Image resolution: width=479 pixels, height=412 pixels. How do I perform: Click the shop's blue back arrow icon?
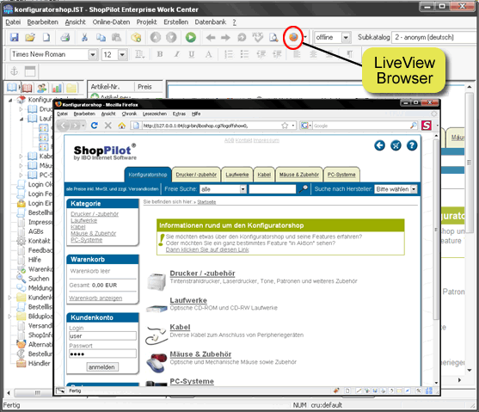tap(380, 145)
